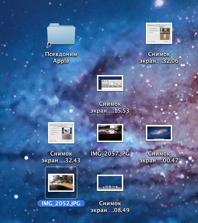
Task: Click the Снимок экран…00.47 file name
Action: tap(159, 157)
